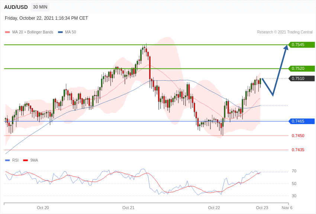Screen dimensions: 316x214
Task: Click the 0.7435 red support value
Action: click(x=298, y=150)
